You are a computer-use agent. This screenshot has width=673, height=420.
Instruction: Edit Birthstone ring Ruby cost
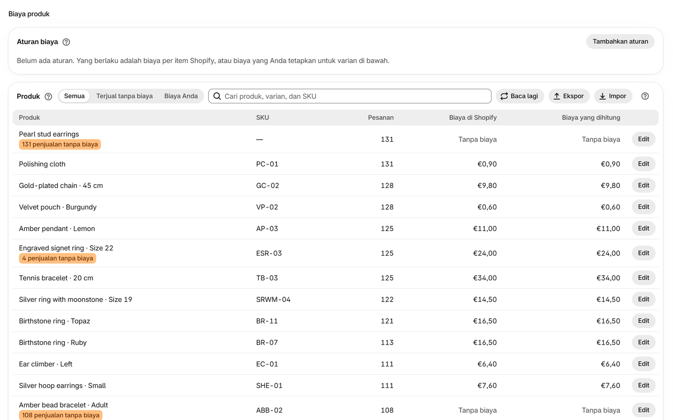pos(644,342)
